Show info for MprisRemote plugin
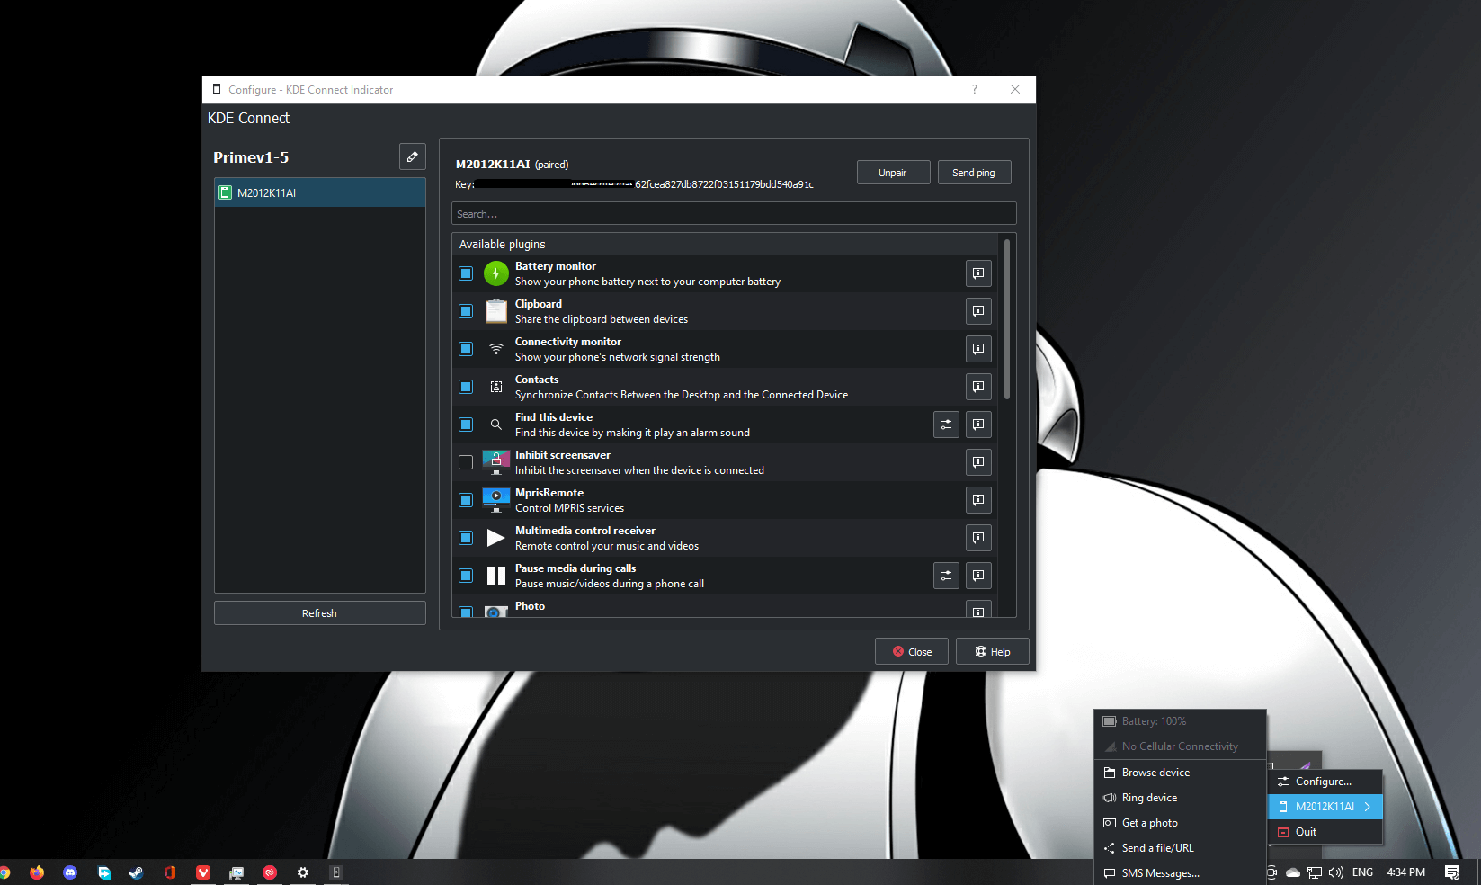The width and height of the screenshot is (1481, 885). [x=978, y=500]
